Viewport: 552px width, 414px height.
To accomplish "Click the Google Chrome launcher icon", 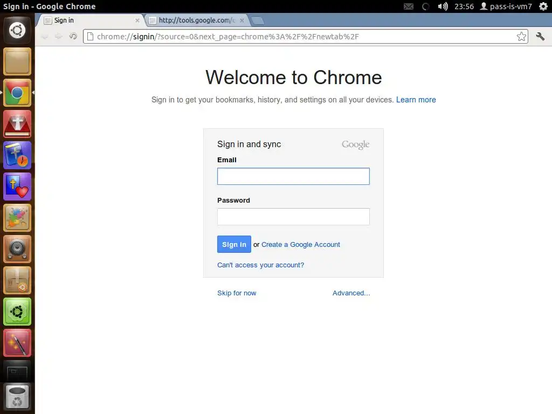I will 17,93.
